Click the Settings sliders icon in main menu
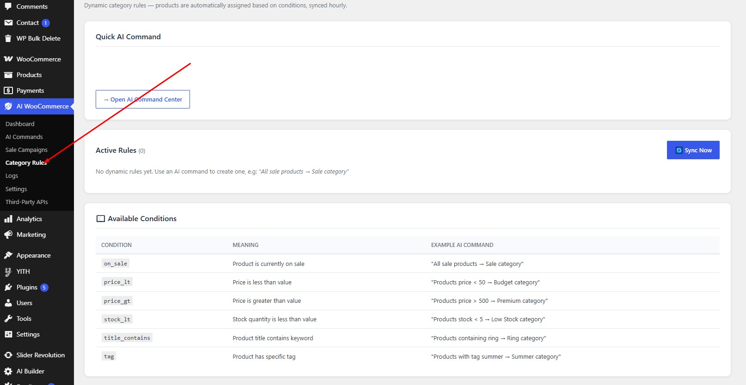Viewport: 746px width, 385px height. click(x=8, y=334)
